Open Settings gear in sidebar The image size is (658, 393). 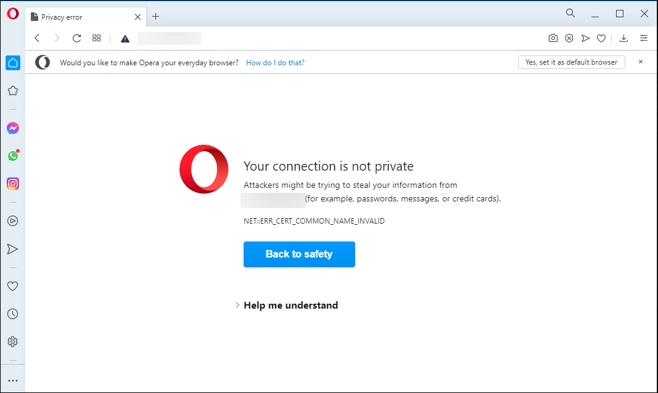click(x=13, y=341)
